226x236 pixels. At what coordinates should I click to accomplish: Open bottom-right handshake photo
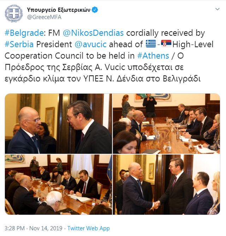click(166, 185)
